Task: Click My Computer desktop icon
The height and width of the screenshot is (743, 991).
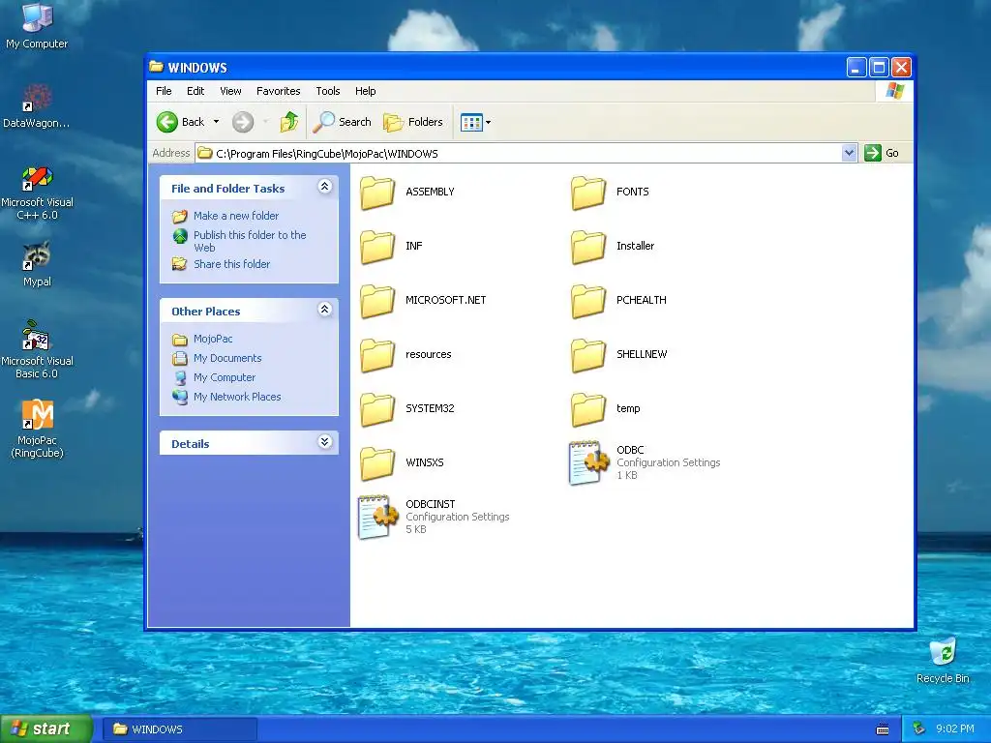Action: (37, 17)
